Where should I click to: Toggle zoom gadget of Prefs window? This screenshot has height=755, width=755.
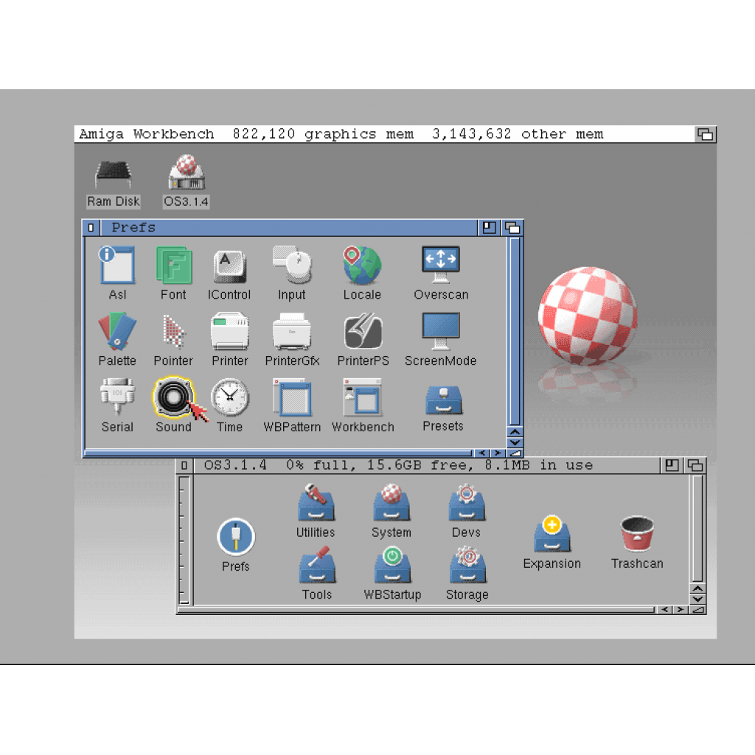489,227
